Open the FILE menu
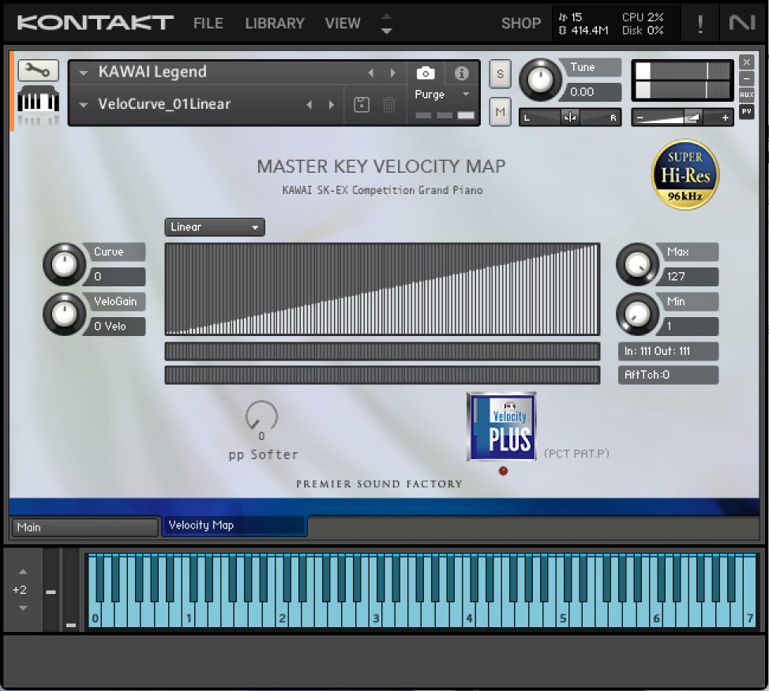This screenshot has width=769, height=691. 208,23
